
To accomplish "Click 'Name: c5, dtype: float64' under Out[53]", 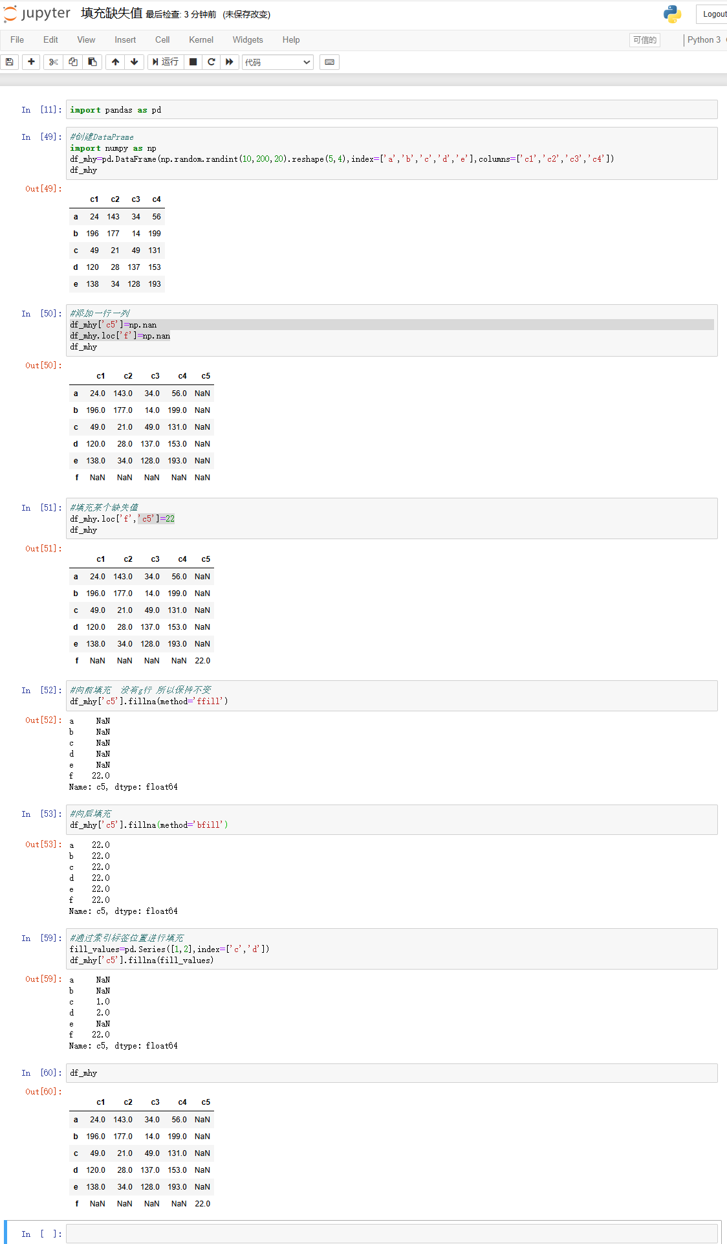I will pos(124,911).
